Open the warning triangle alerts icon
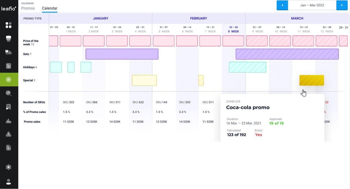Viewport: 350px width, 189px height. pyautogui.click(x=8, y=134)
